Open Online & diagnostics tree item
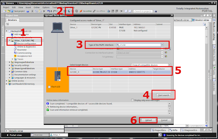The height and width of the screenshot is (139, 218). click(27, 47)
